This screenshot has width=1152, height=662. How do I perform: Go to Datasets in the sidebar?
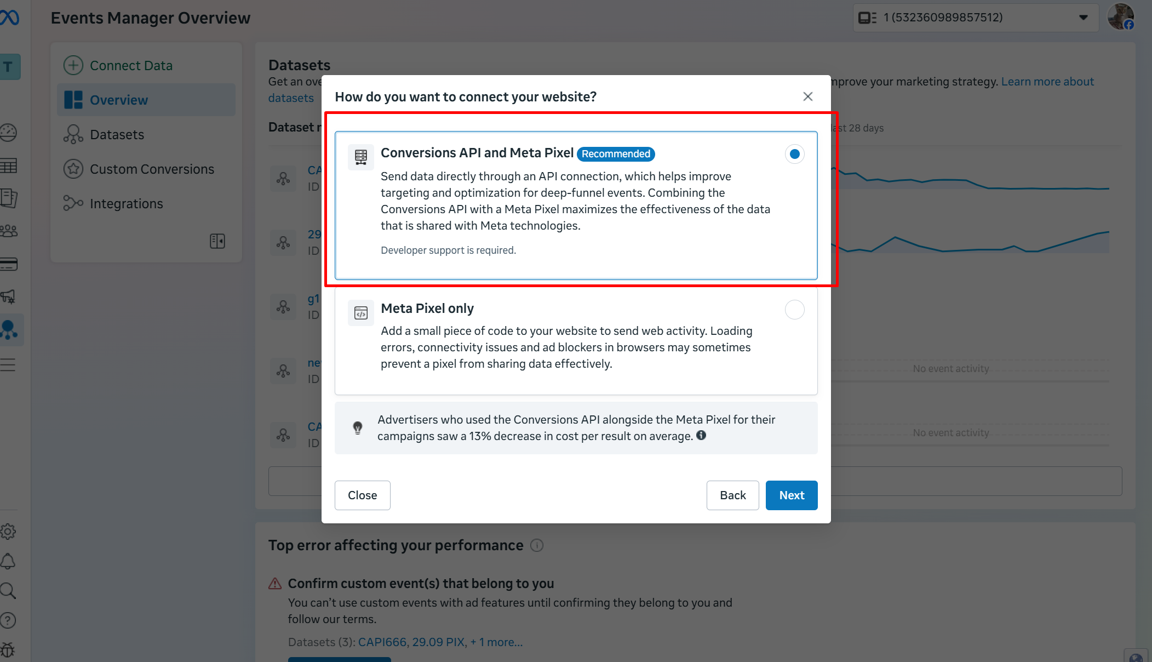tap(117, 135)
